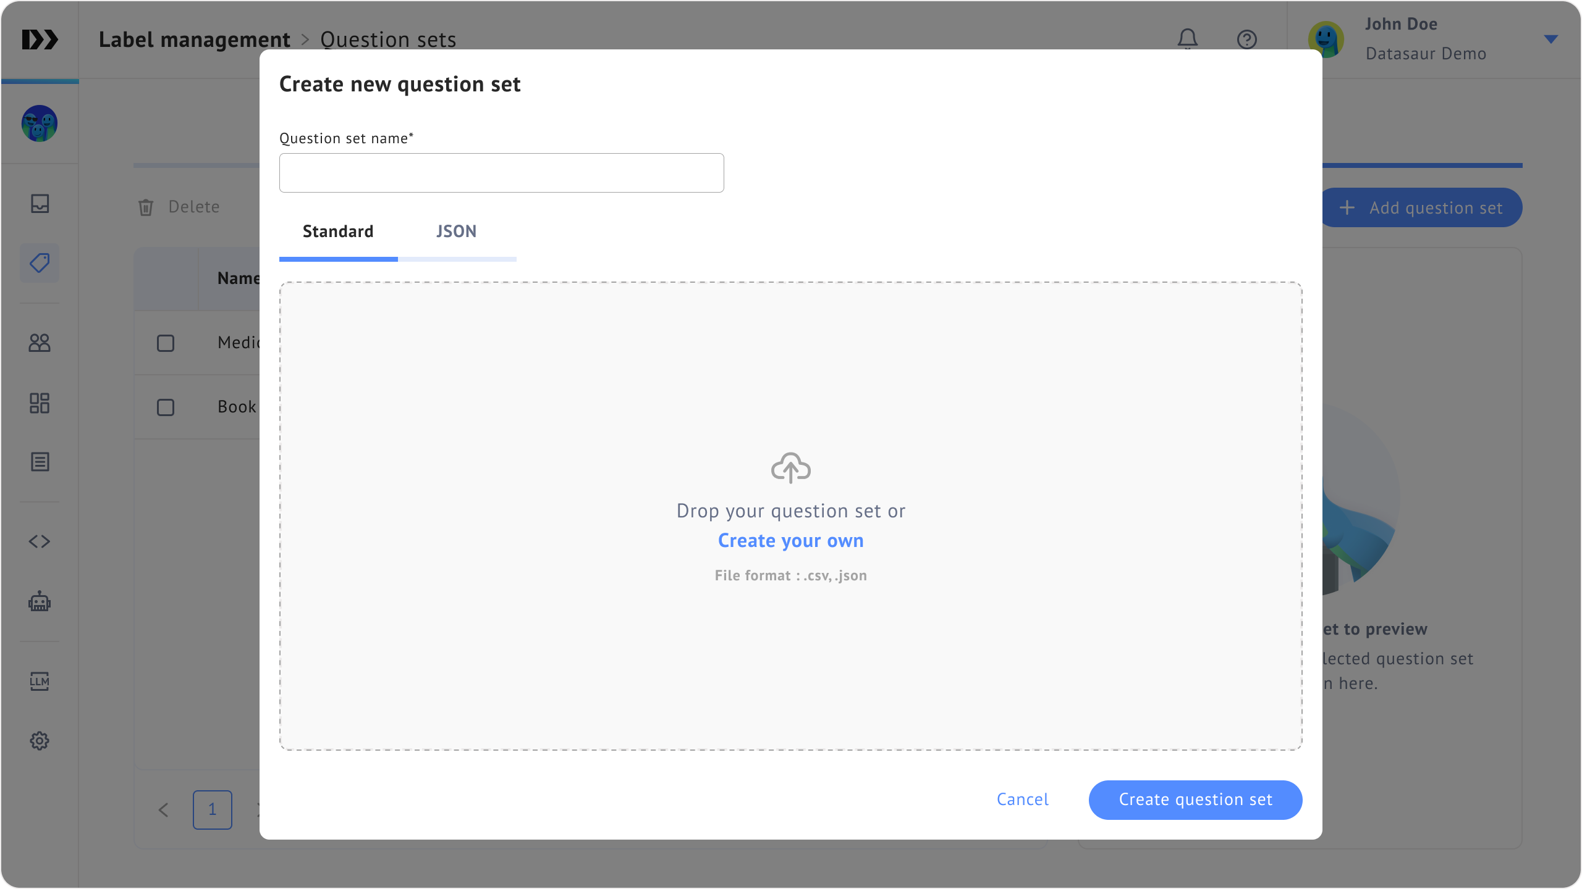Open the team members sidebar icon
Viewport: 1582px width, 889px height.
[x=40, y=343]
